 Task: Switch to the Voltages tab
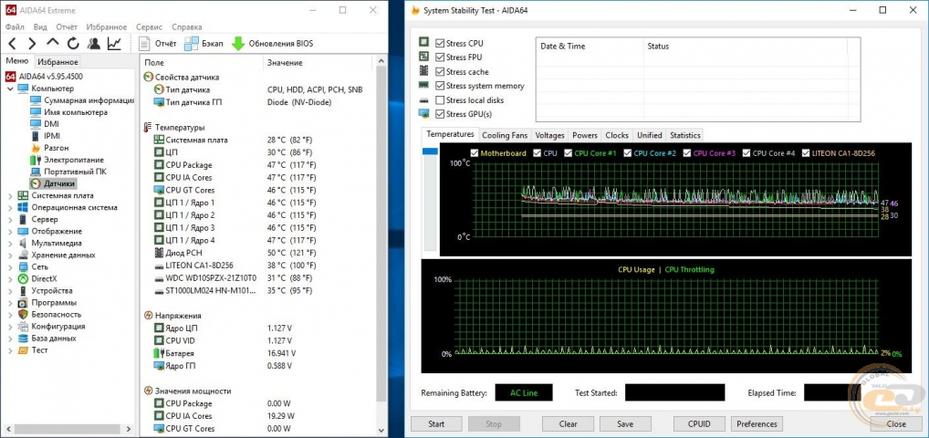[x=550, y=135]
